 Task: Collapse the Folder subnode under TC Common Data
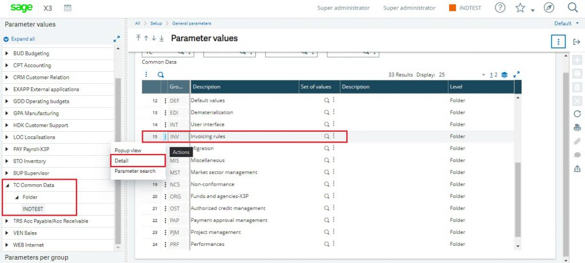pos(17,197)
